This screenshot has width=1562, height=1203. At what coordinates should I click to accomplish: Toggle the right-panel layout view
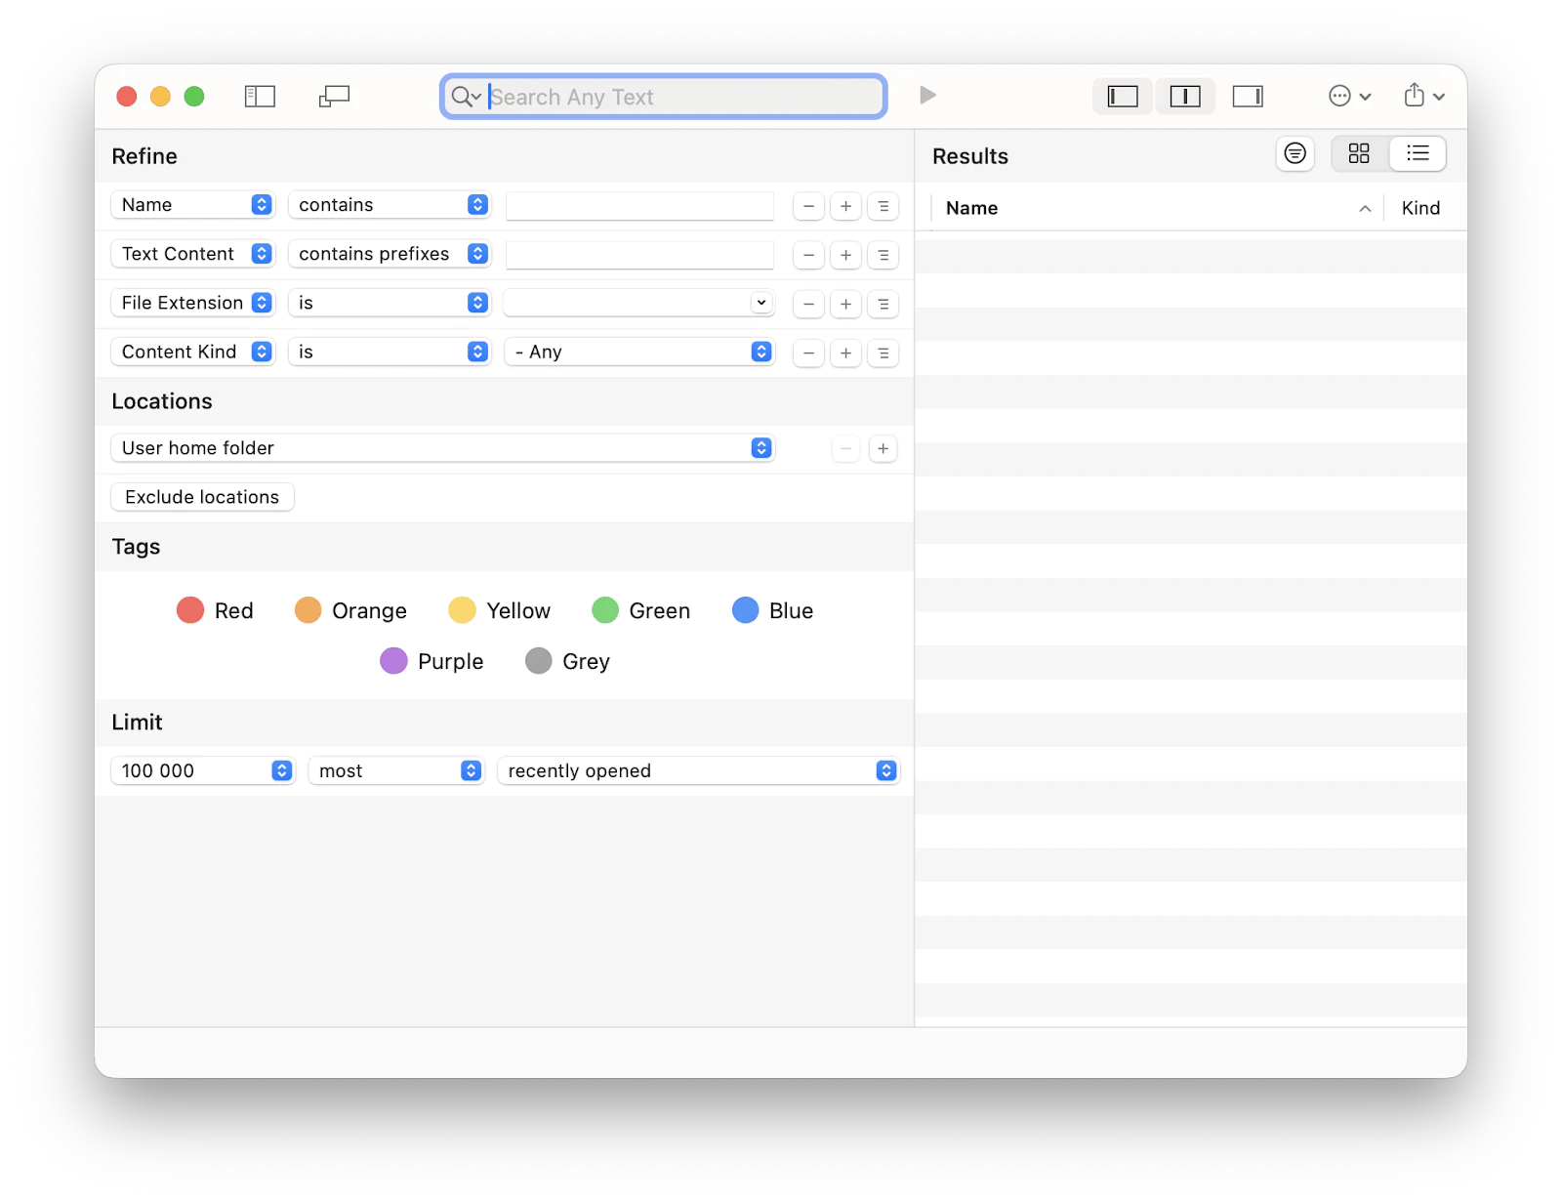[x=1247, y=96]
